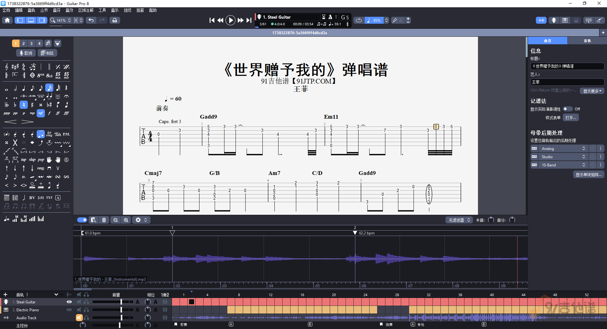Open the fretboard guitar view
This screenshot has height=329, width=607.
[x=554, y=20]
